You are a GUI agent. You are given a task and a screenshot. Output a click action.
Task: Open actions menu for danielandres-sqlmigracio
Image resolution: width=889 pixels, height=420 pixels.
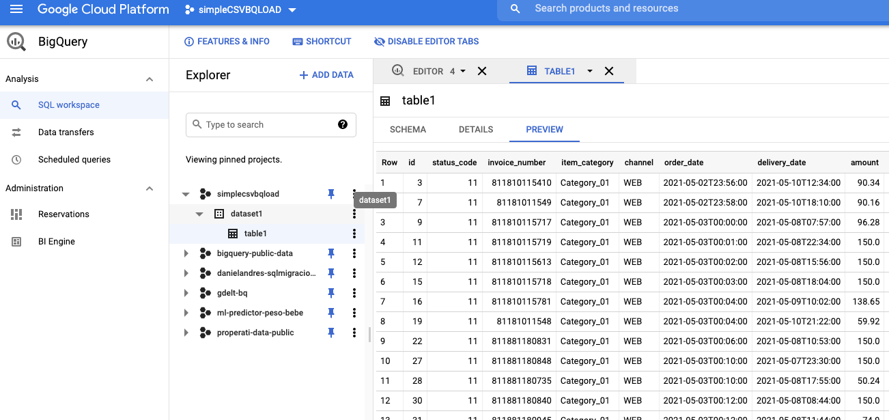coord(354,273)
